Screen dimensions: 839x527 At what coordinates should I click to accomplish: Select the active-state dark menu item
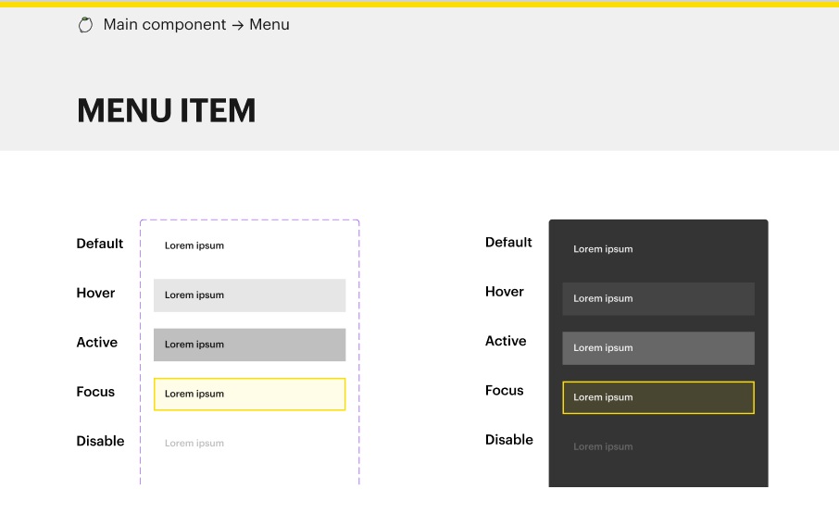[x=657, y=348]
